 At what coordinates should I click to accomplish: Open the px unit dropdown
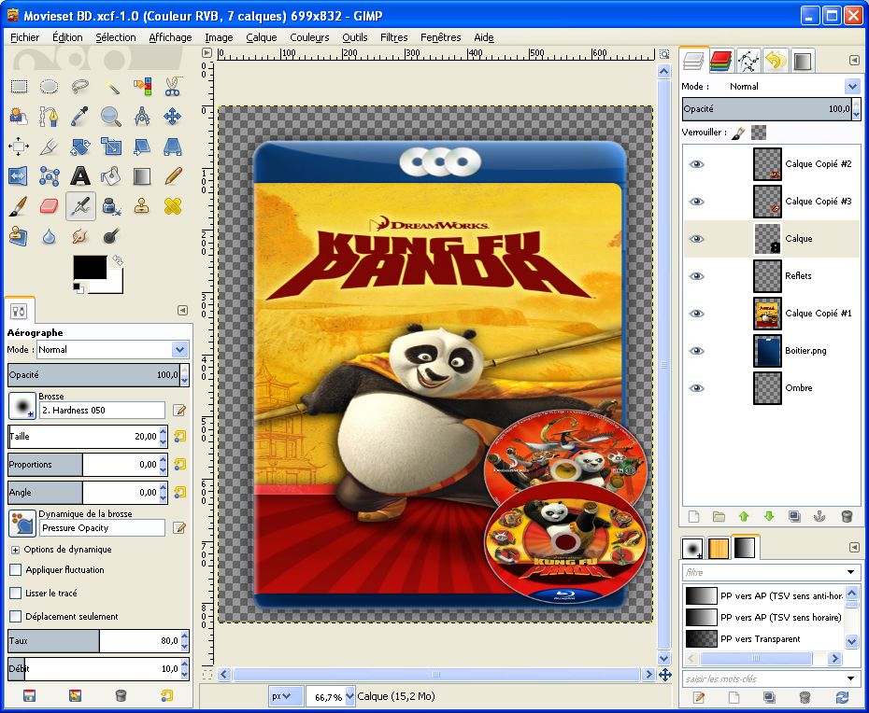285,696
